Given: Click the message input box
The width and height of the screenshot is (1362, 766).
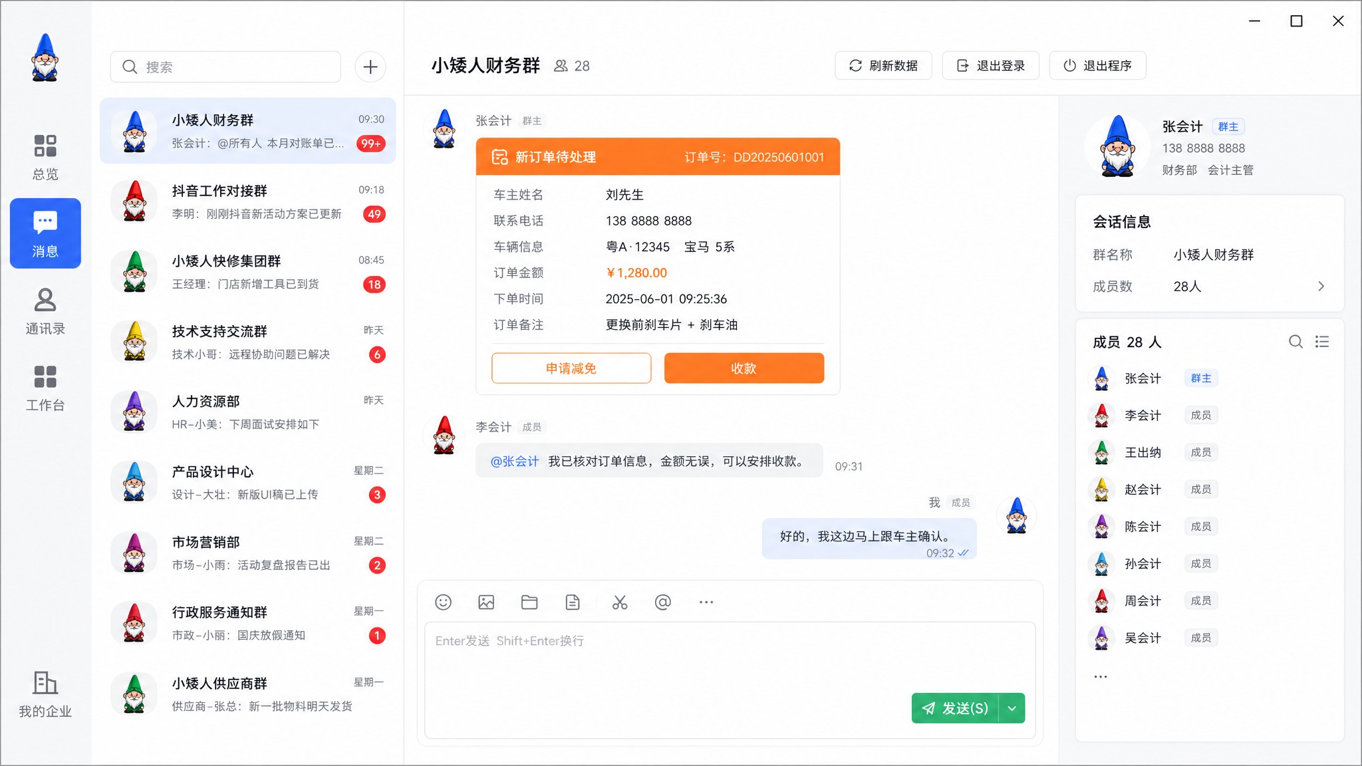Looking at the screenshot, I should [730, 680].
